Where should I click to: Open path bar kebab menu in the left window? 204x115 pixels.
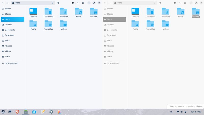(x=53, y=3)
